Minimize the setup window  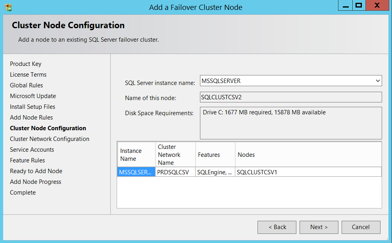pyautogui.click(x=345, y=6)
